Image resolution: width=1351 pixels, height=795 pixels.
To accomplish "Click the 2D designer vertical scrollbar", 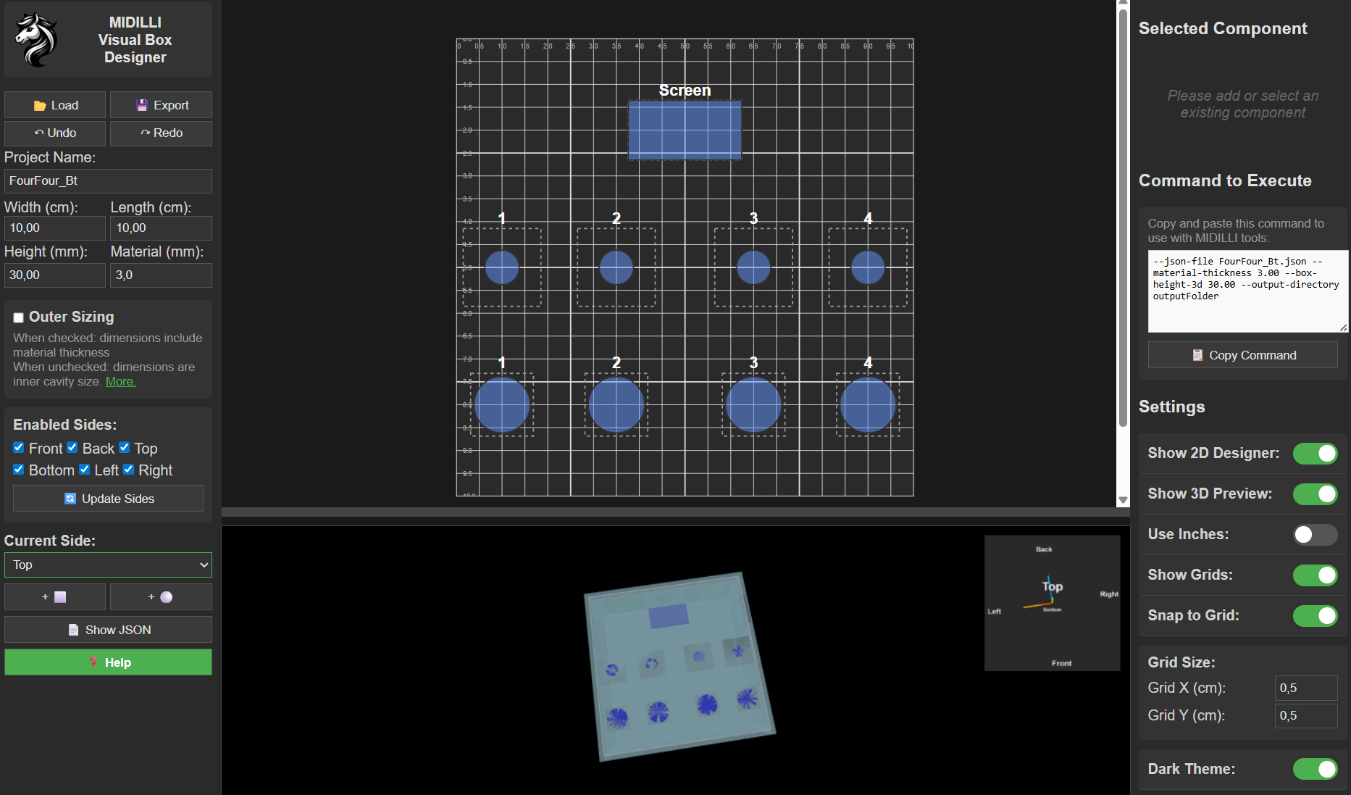I will (1123, 217).
